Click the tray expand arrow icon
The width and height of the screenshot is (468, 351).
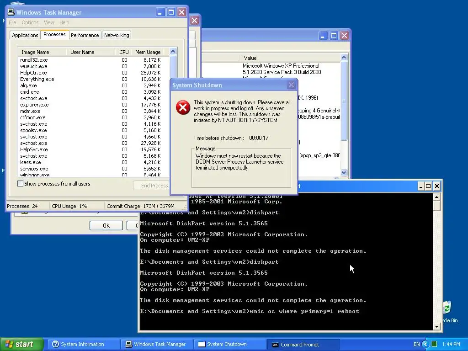425,344
